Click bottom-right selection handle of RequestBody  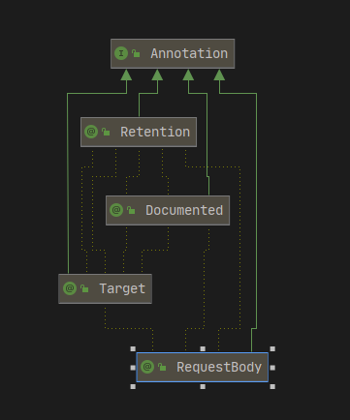point(272,386)
